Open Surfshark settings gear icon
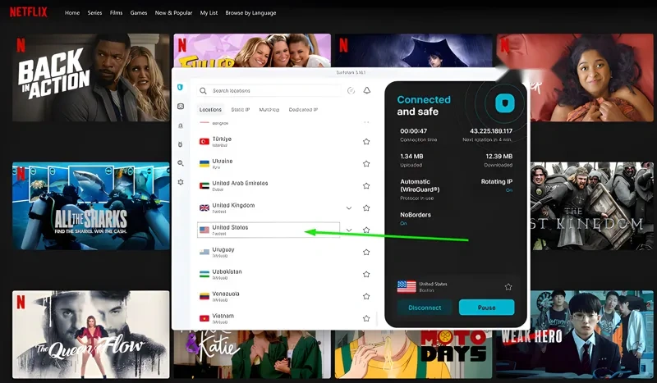Screen dimensions: 657x383 pyautogui.click(x=181, y=182)
